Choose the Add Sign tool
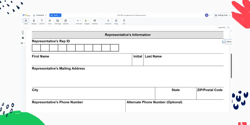This screenshot has height=125, width=250. [x=34, y=22]
